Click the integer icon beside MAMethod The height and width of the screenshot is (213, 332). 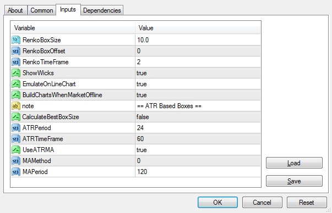coord(16,161)
